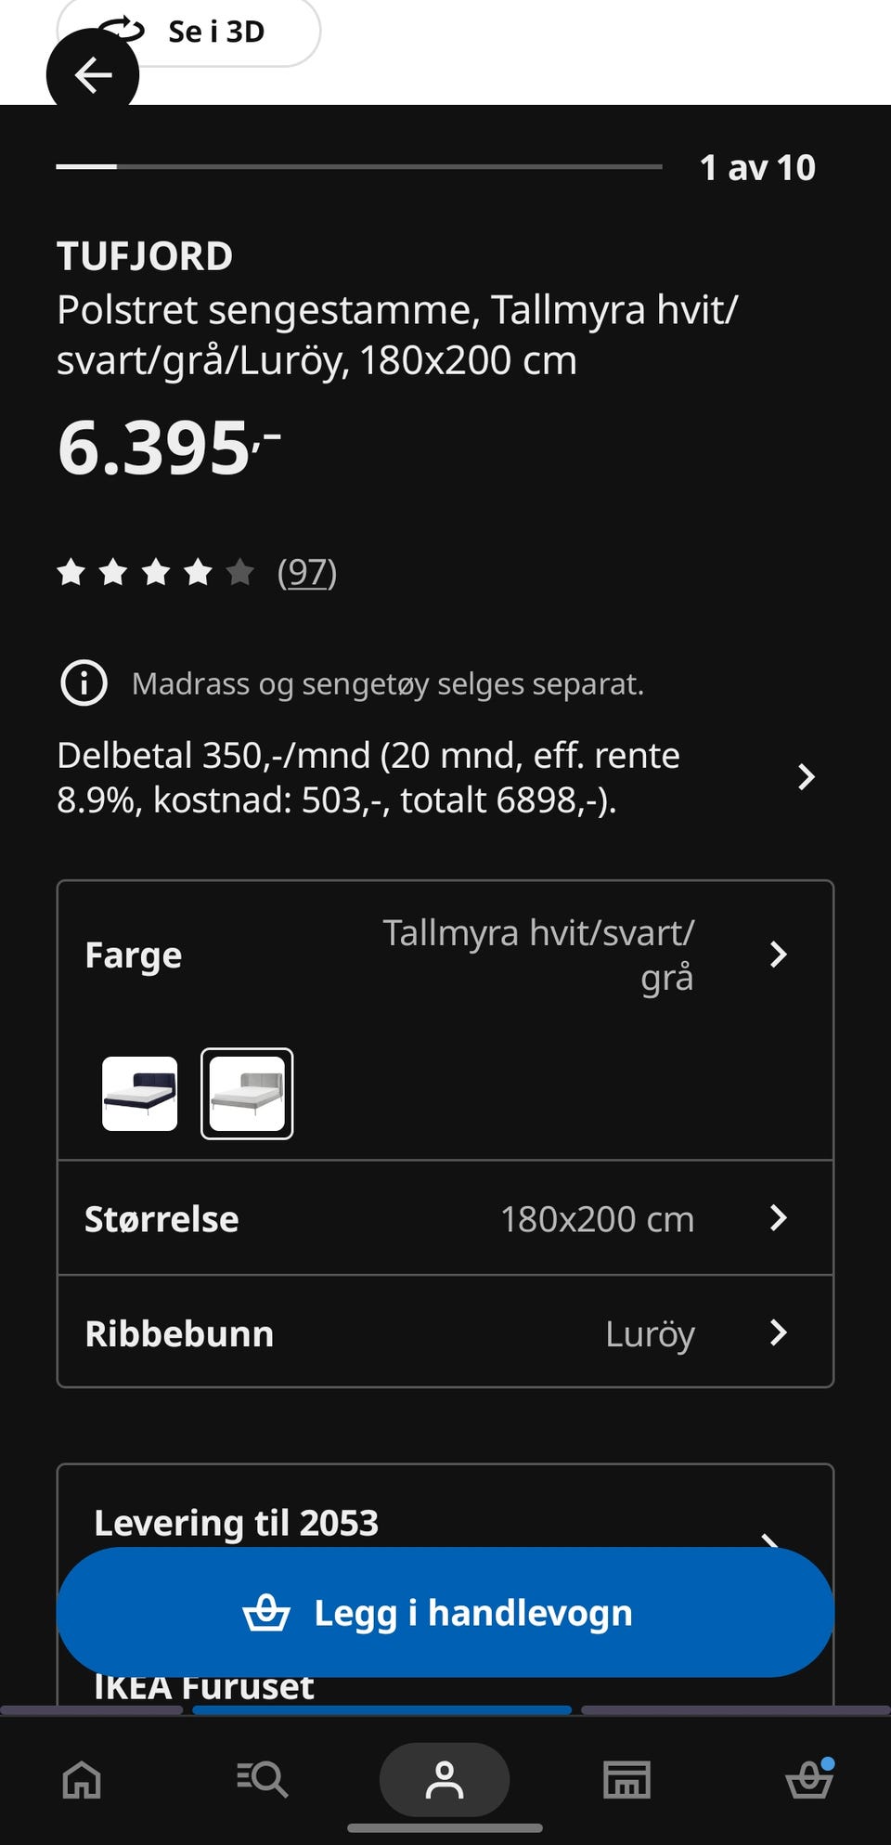Open the search tab in bottom navigation
Screen dimensions: 891x1845
coord(263,1780)
